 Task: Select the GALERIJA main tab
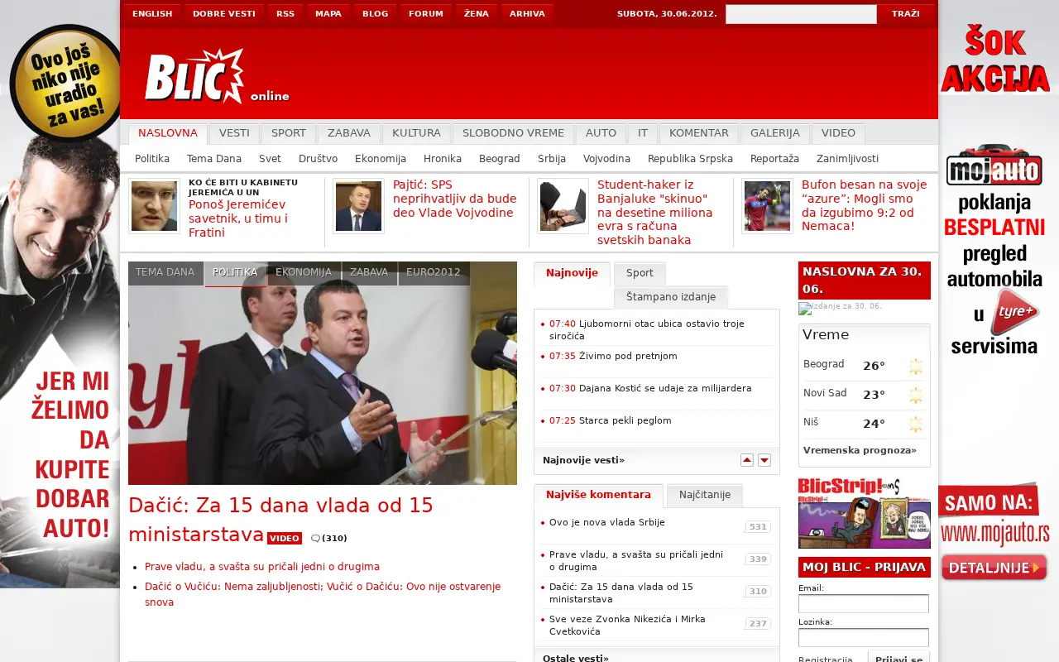pyautogui.click(x=775, y=133)
